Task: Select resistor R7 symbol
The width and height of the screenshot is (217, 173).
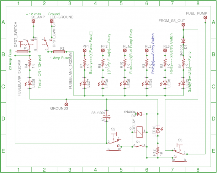Action: point(85,63)
